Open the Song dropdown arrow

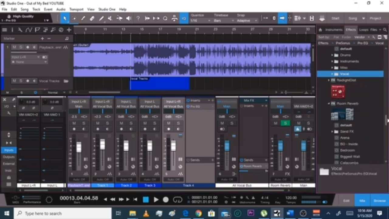(363, 19)
